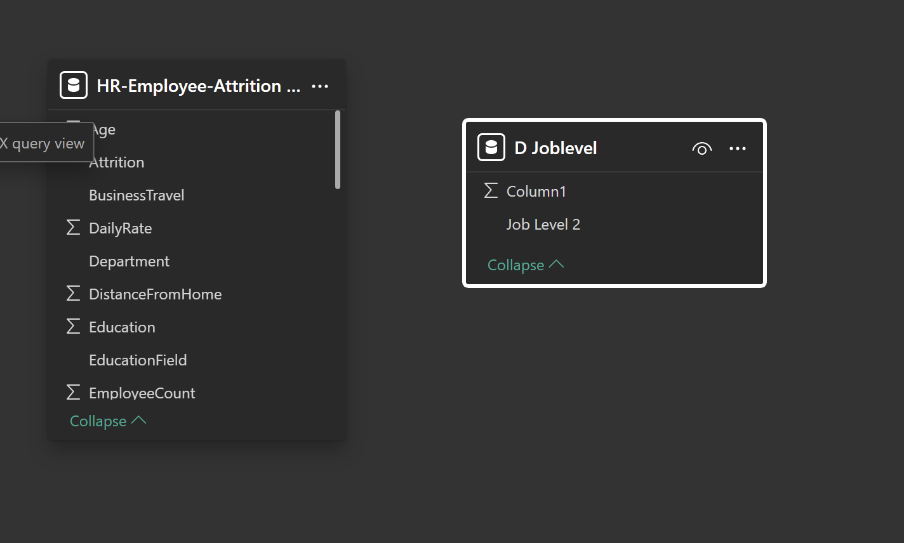
Task: Select the Department field
Action: [129, 261]
